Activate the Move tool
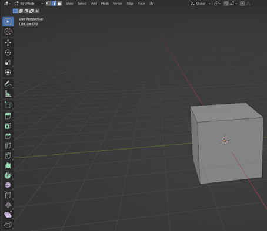This screenshot has width=267, height=231. 8,43
